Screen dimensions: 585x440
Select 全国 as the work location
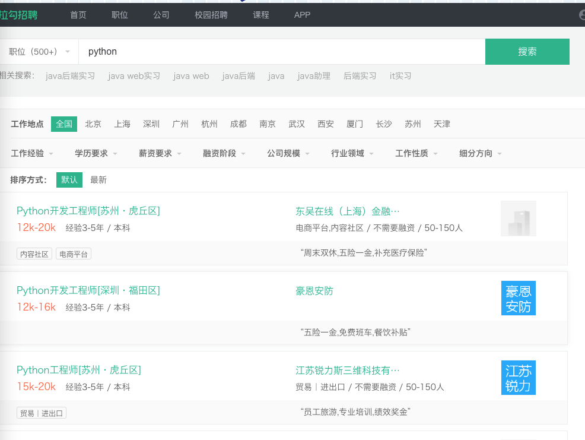64,124
